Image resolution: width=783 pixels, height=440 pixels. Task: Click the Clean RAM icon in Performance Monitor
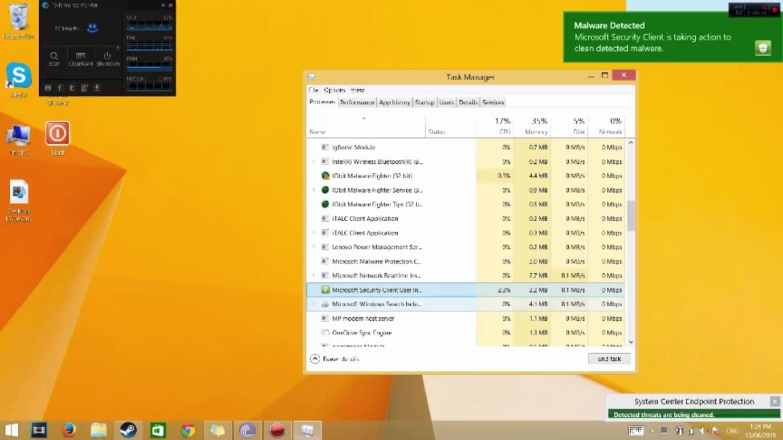(80, 59)
